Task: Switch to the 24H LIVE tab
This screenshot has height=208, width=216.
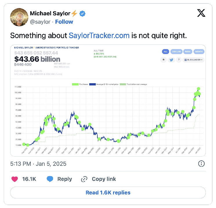Action: click(176, 52)
